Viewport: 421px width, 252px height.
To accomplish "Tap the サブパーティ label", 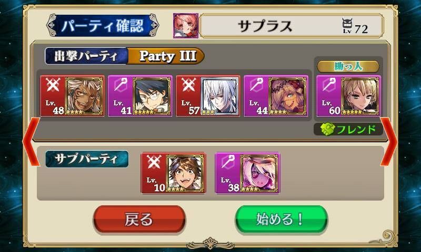I will [x=87, y=159].
